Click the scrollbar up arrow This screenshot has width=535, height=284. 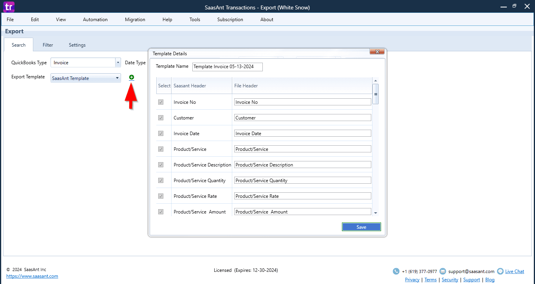376,80
